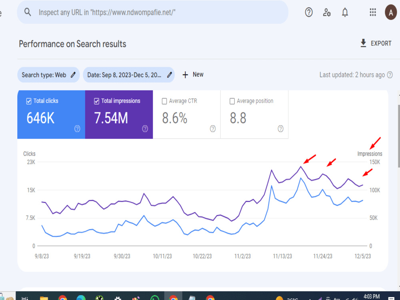This screenshot has width=400, height=300.
Task: Open the notifications bell
Action: pos(345,12)
